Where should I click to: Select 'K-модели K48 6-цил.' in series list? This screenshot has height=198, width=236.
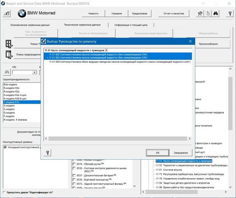[x=22, y=98]
